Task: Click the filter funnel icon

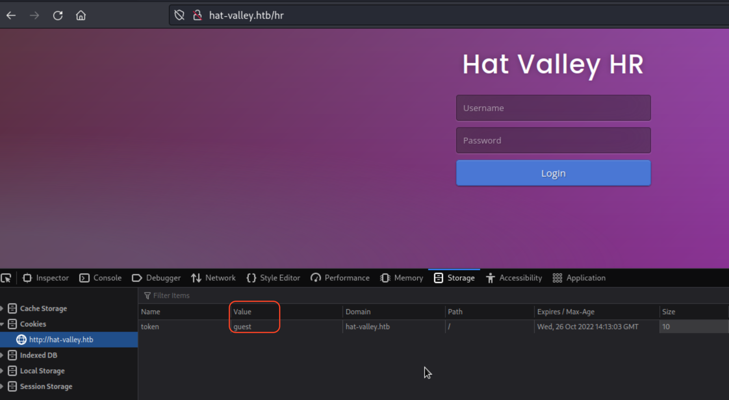Action: point(147,295)
